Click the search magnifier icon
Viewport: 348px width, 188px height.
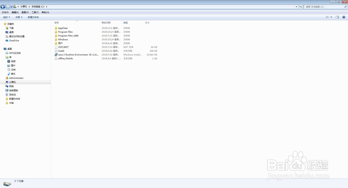pos(345,7)
